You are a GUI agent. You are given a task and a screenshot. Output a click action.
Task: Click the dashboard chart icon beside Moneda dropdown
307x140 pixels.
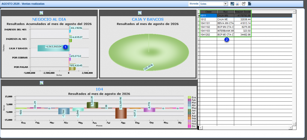coord(232,4)
